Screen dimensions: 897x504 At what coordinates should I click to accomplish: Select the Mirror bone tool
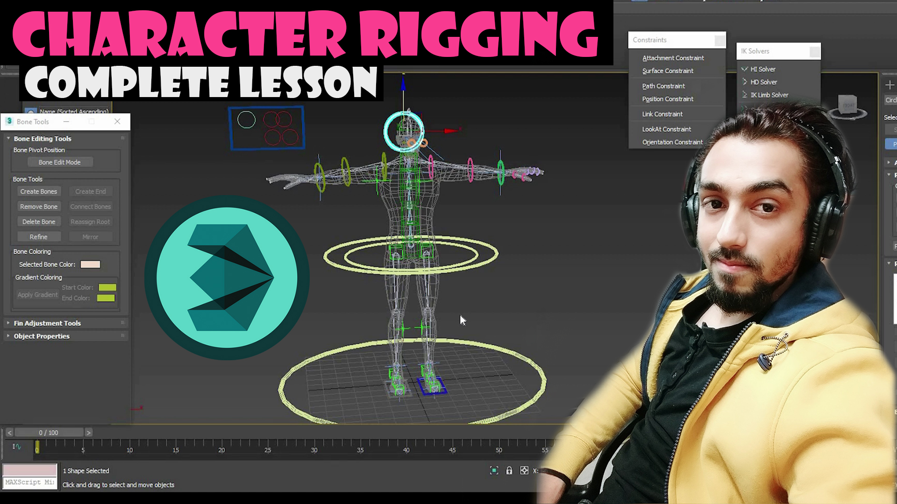91,237
